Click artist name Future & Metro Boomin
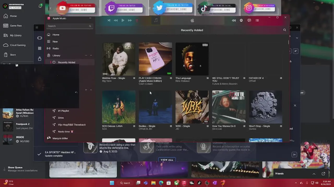 tap(225, 84)
